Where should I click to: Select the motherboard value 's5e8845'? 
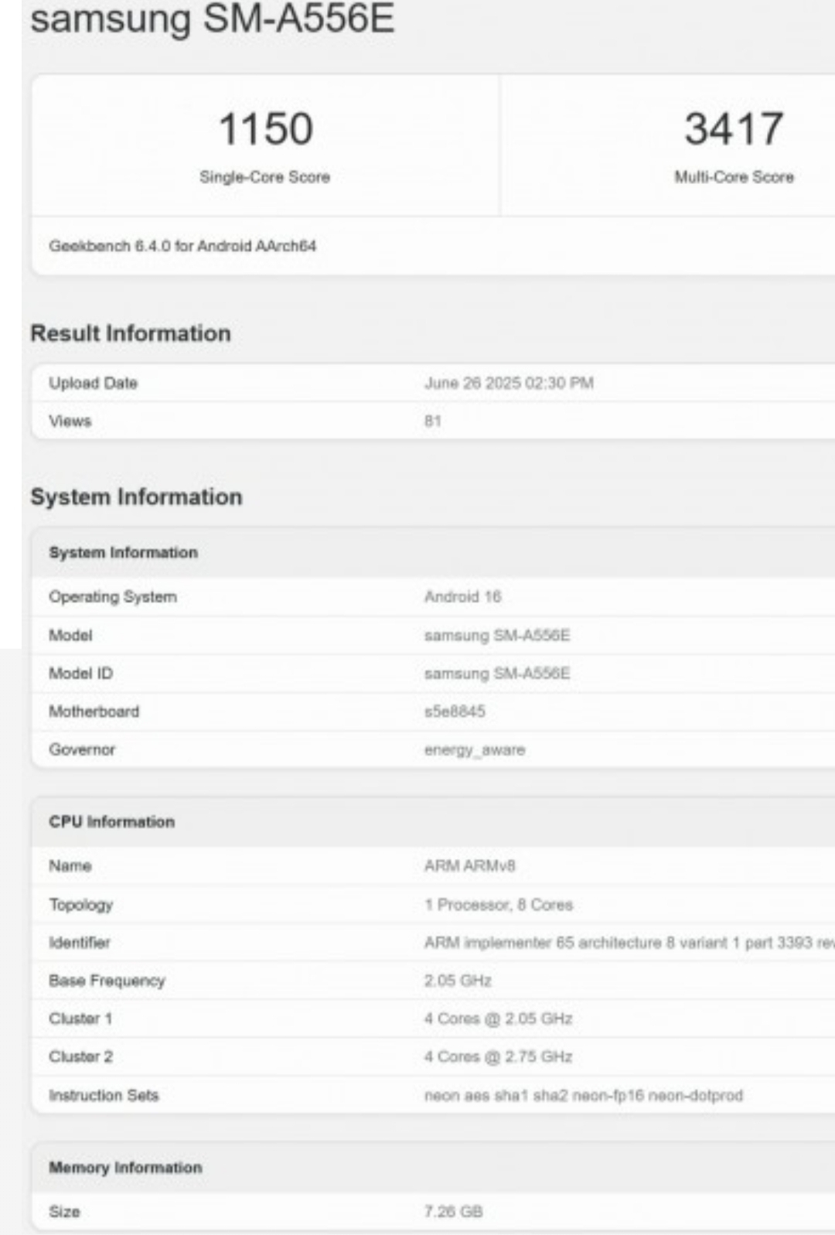[455, 711]
